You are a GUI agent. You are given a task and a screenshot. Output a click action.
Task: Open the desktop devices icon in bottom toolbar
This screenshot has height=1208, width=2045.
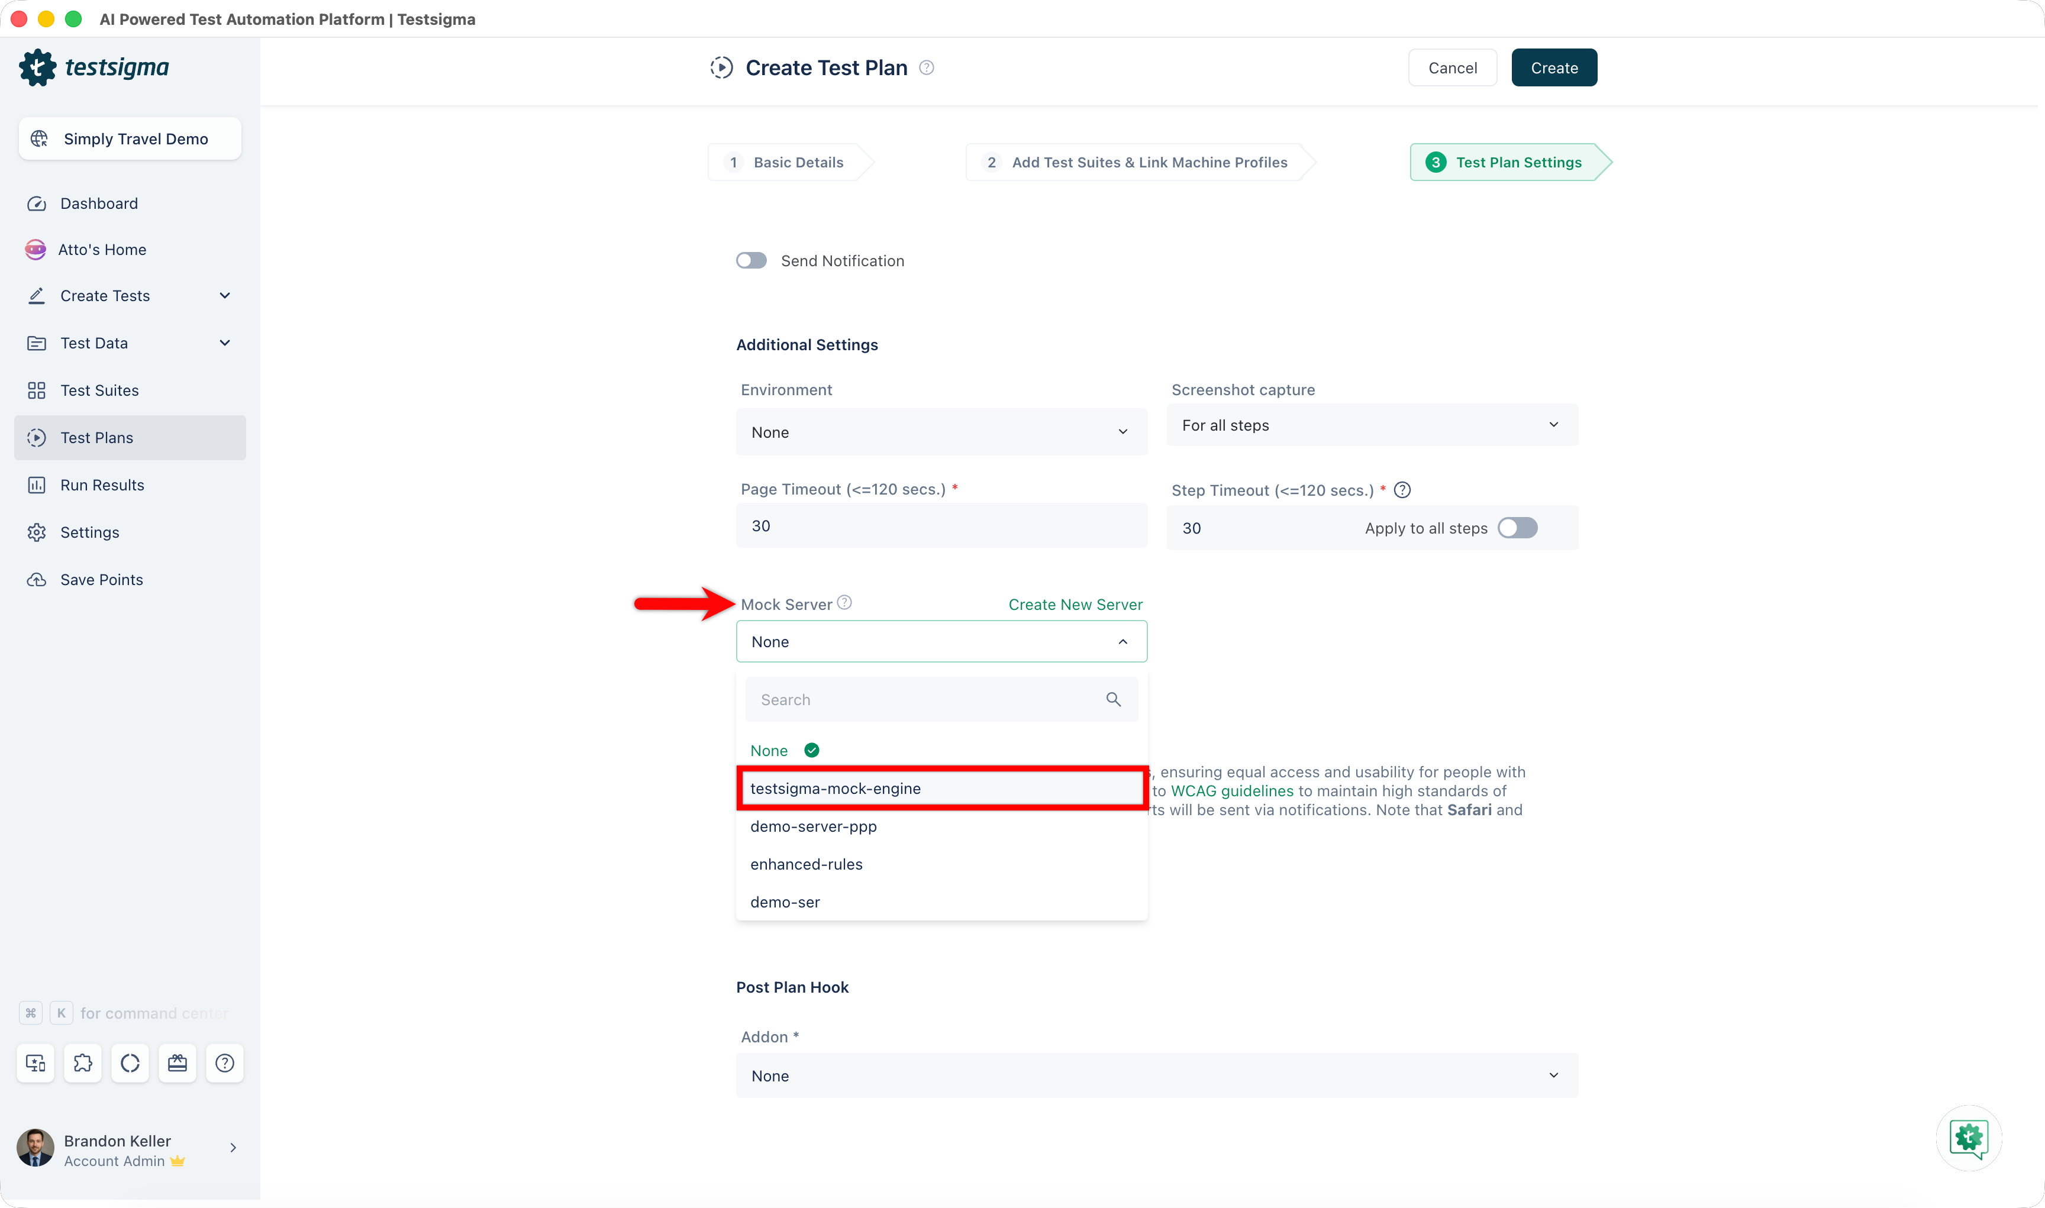[x=36, y=1063]
